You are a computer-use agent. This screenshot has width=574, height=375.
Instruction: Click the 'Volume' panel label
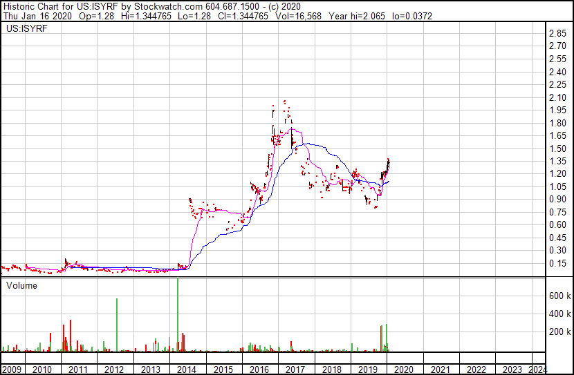point(21,285)
